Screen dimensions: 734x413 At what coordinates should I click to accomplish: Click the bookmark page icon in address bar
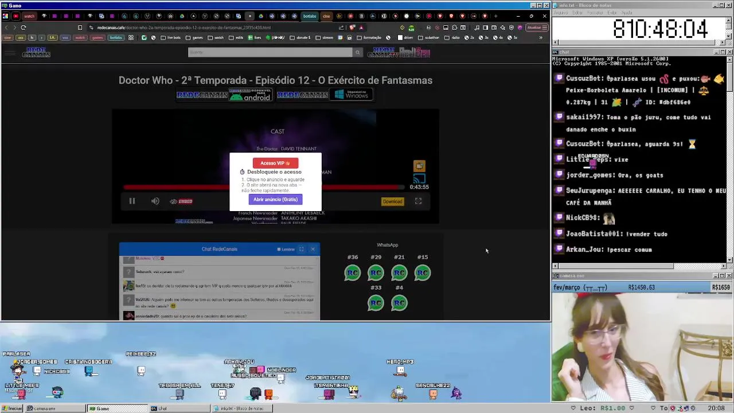pos(80,28)
